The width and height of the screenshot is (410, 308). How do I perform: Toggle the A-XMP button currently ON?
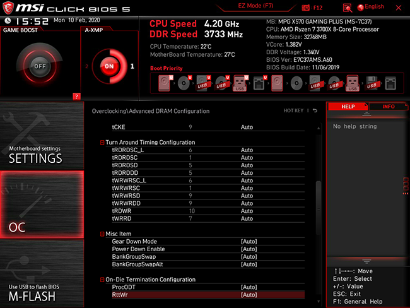point(109,66)
